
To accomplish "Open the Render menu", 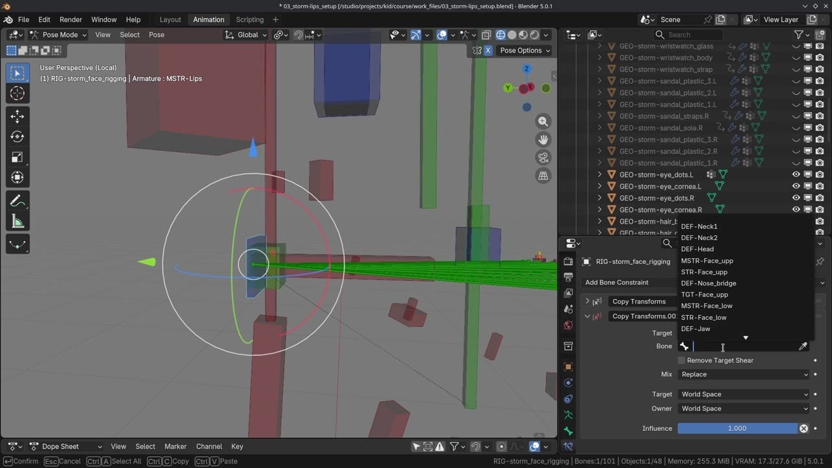I will pos(71,19).
